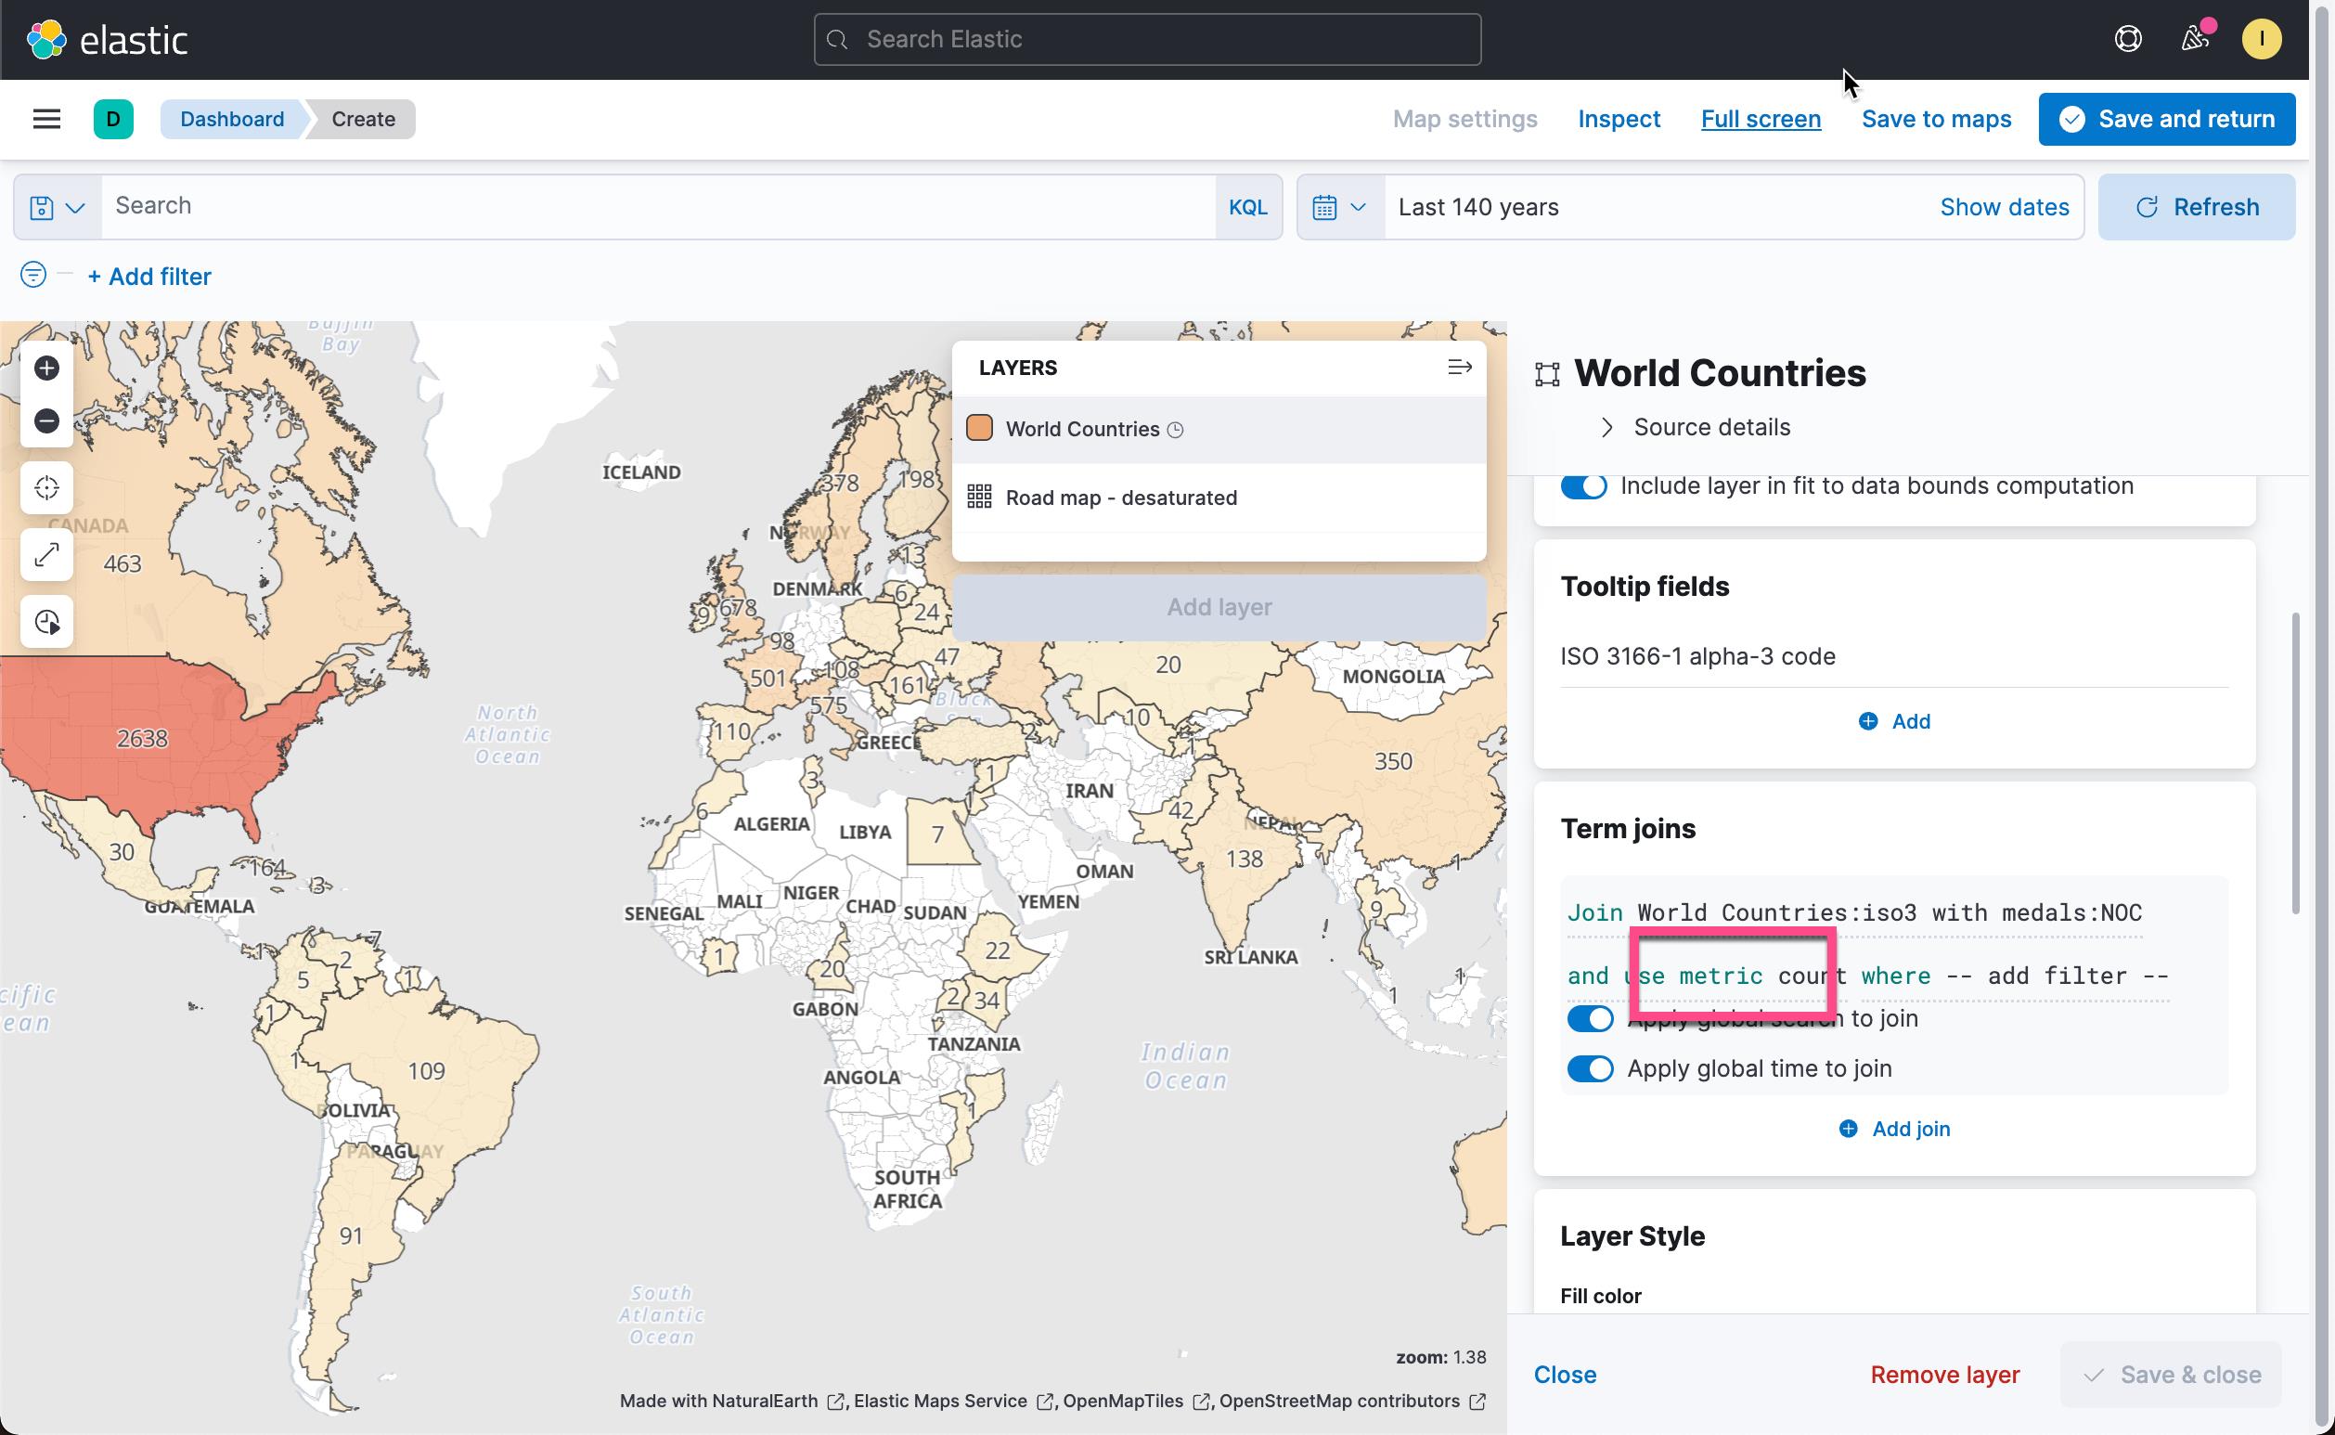Click the search magnifier in Search Elastic

[837, 40]
